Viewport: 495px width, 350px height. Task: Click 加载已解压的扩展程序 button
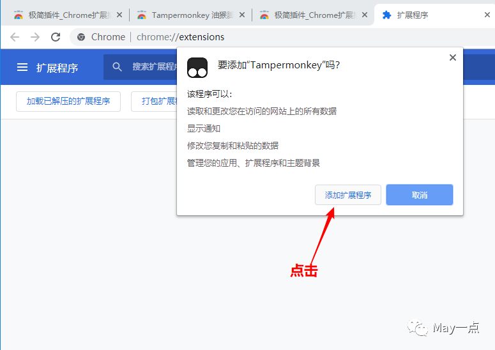tap(68, 102)
